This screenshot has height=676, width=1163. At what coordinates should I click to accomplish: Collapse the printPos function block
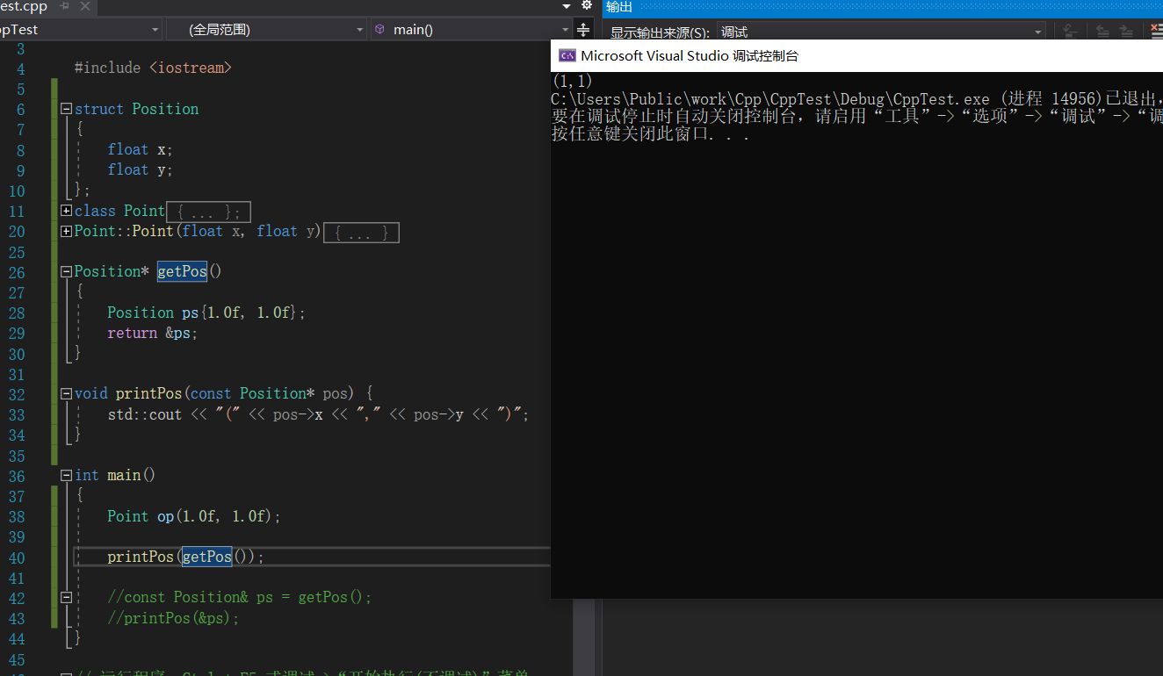click(x=66, y=394)
